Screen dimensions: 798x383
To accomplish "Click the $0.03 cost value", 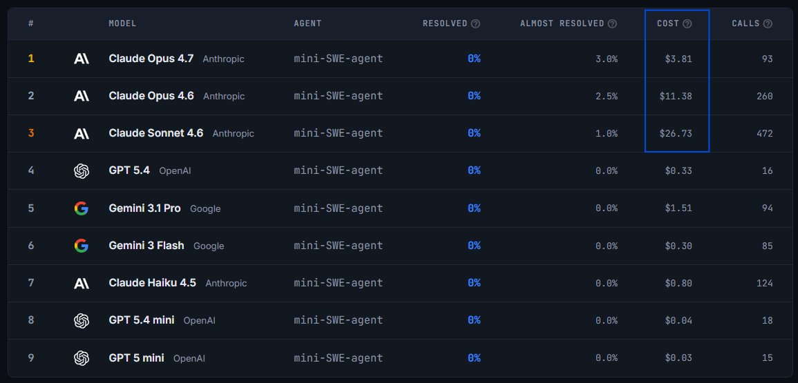I will 678,359.
